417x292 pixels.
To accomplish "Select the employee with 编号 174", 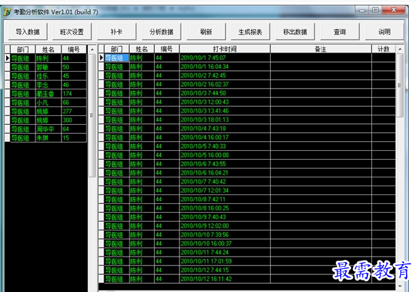I will pyautogui.click(x=48, y=93).
